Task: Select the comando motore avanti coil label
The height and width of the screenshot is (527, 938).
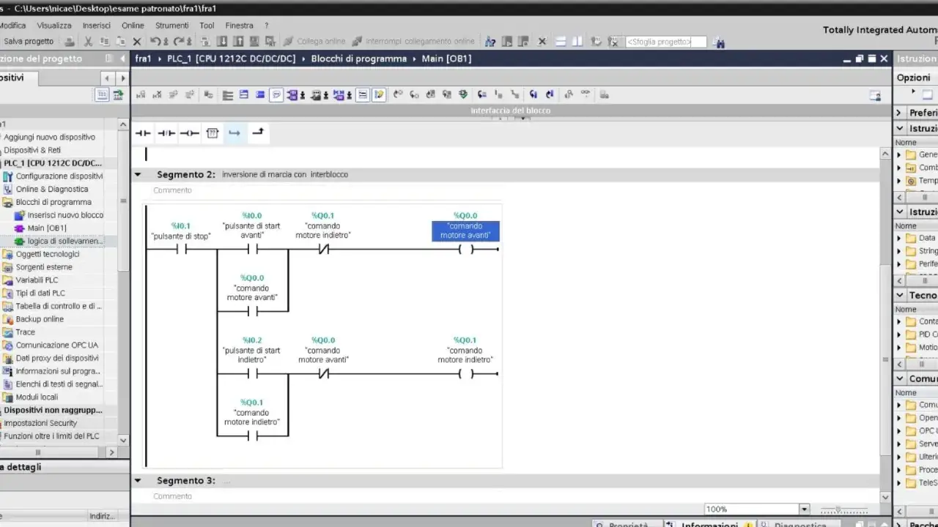Action: click(465, 231)
